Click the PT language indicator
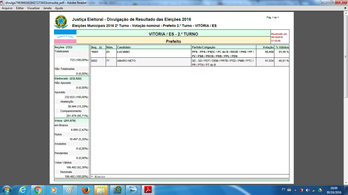The width and height of the screenshot is (348, 195). (284, 189)
